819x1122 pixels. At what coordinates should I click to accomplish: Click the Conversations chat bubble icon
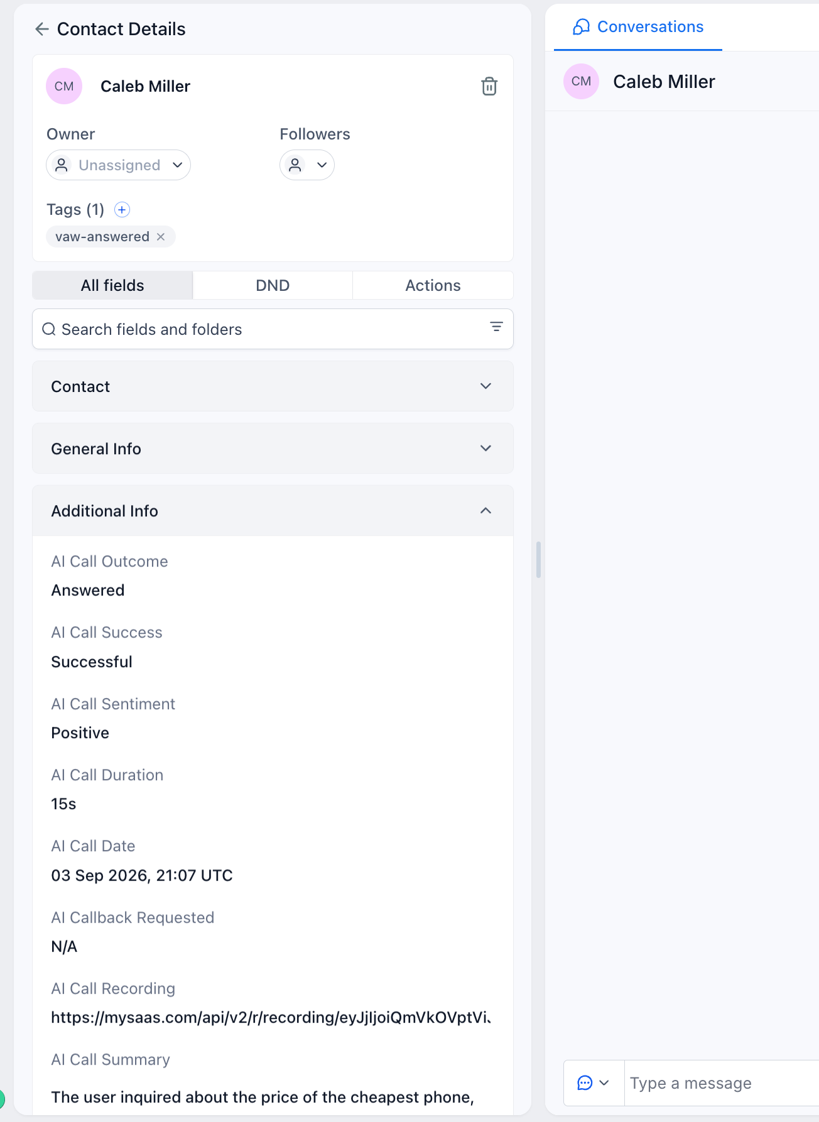pyautogui.click(x=582, y=27)
